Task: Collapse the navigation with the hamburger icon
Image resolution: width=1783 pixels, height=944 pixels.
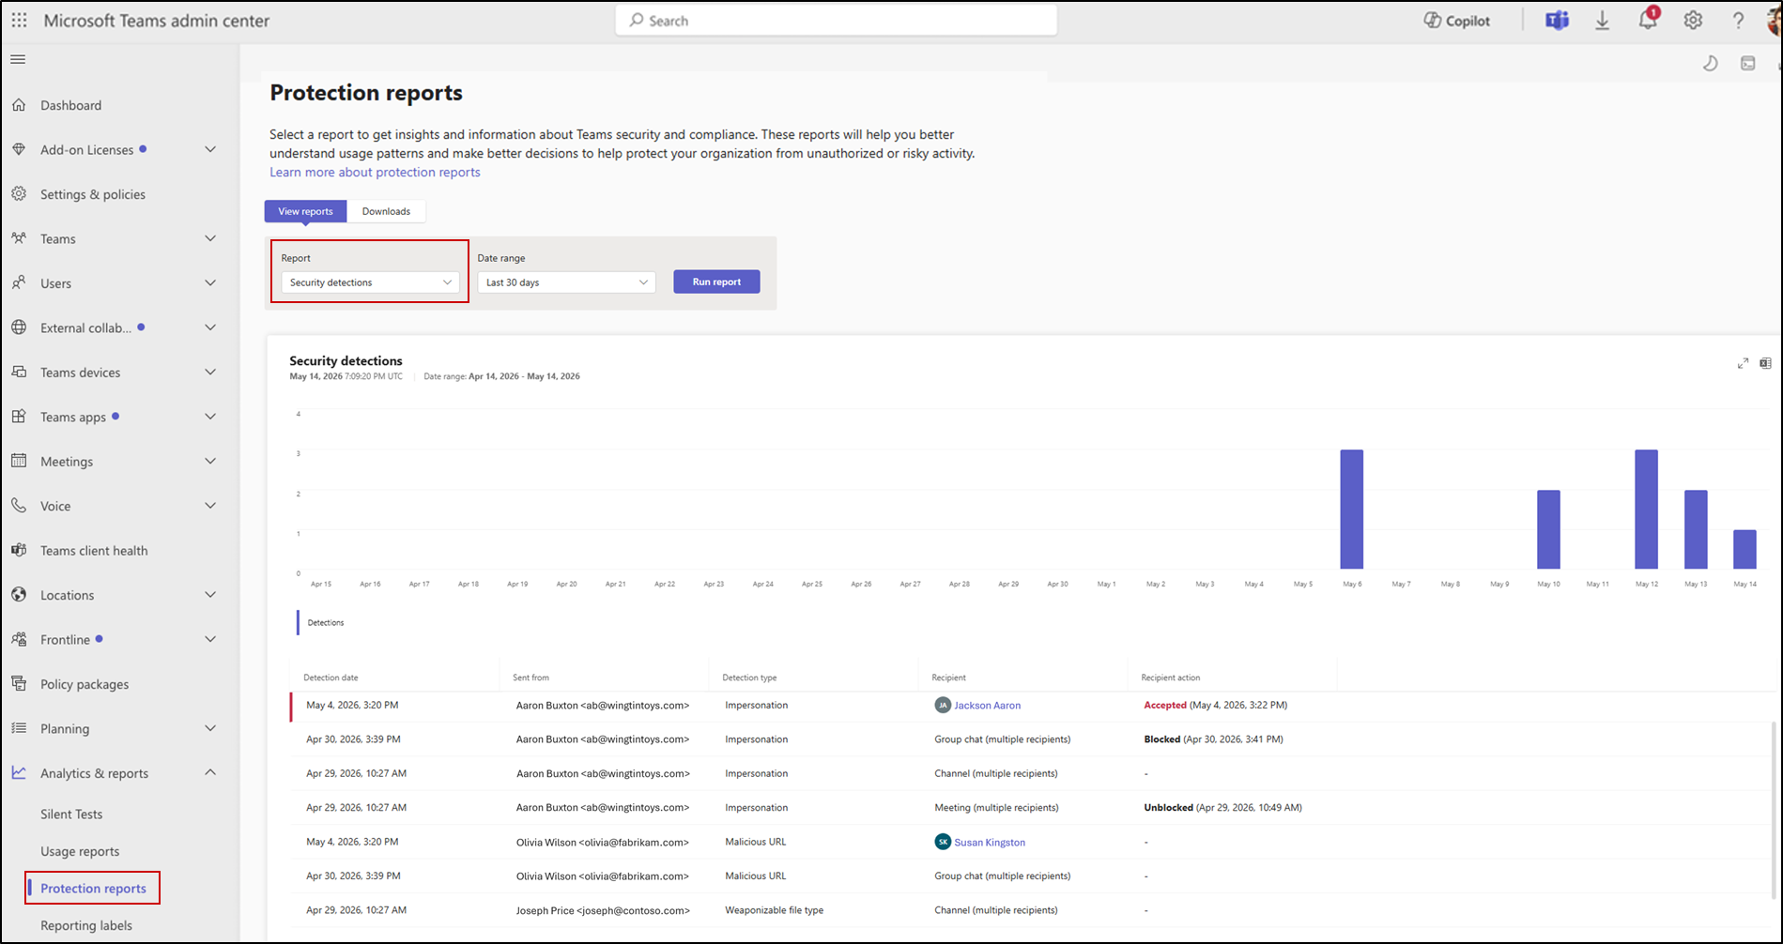Action: coord(18,60)
